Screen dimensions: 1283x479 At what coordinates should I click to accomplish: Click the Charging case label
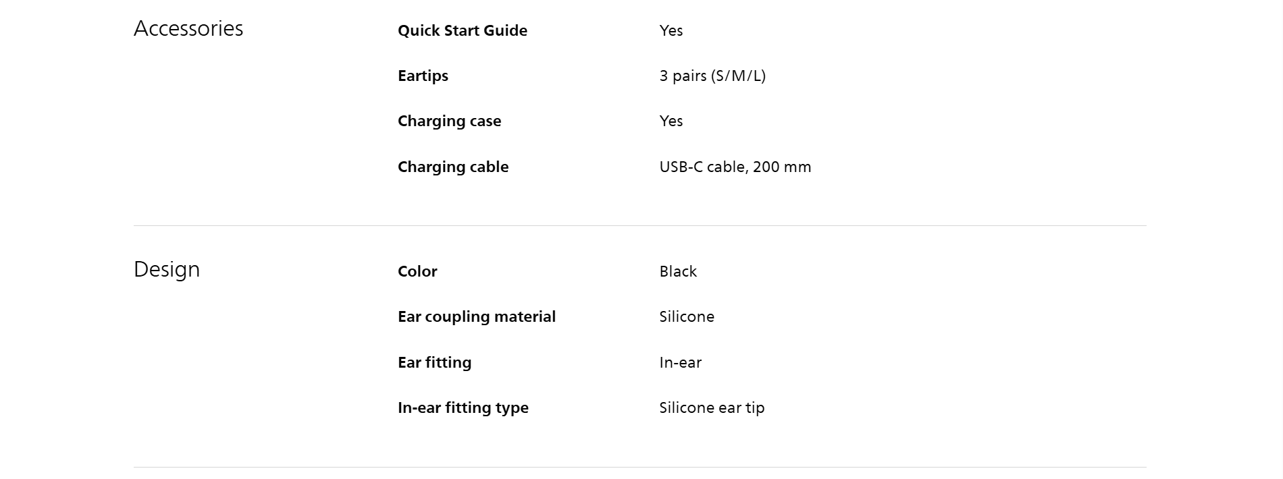tap(449, 121)
